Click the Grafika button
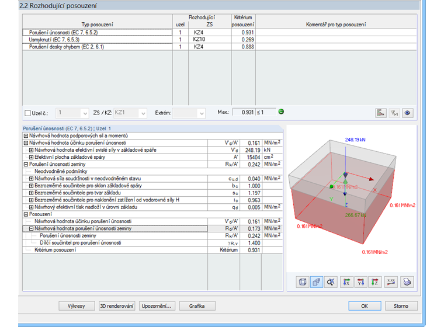The width and height of the screenshot is (444, 327). point(197,306)
